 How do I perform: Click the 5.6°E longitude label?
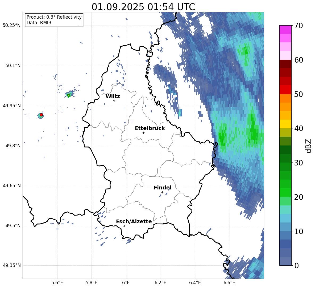point(57,283)
